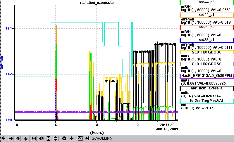Click the plus sign toolbar icon
Viewport: 234px width, 142px height.
click(71, 138)
